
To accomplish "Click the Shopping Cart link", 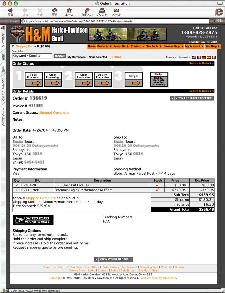I will coord(24,46).
